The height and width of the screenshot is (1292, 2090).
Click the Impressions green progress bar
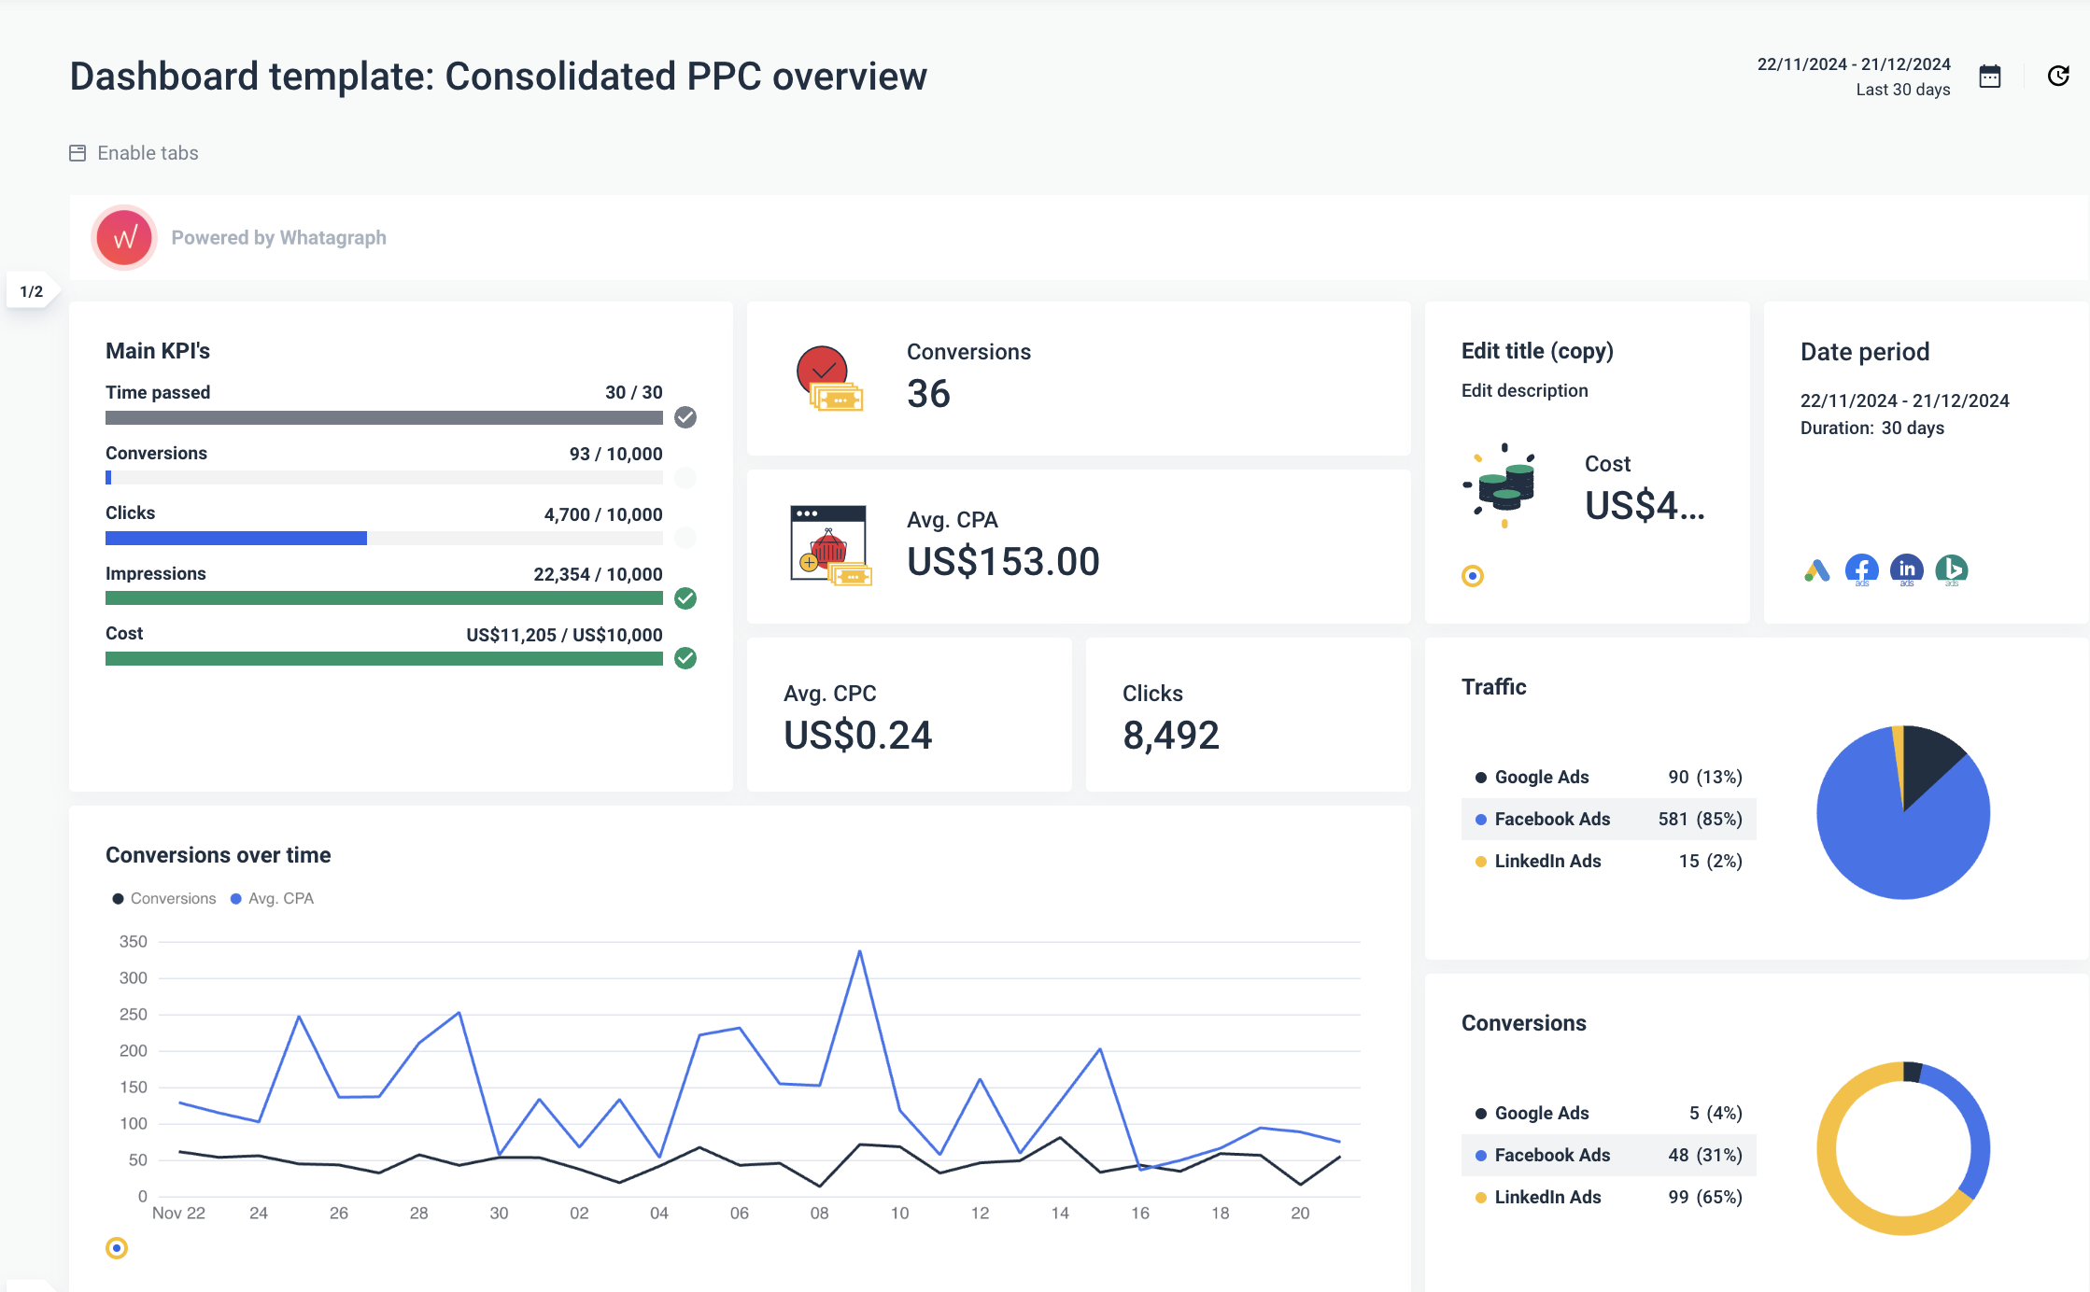384,598
